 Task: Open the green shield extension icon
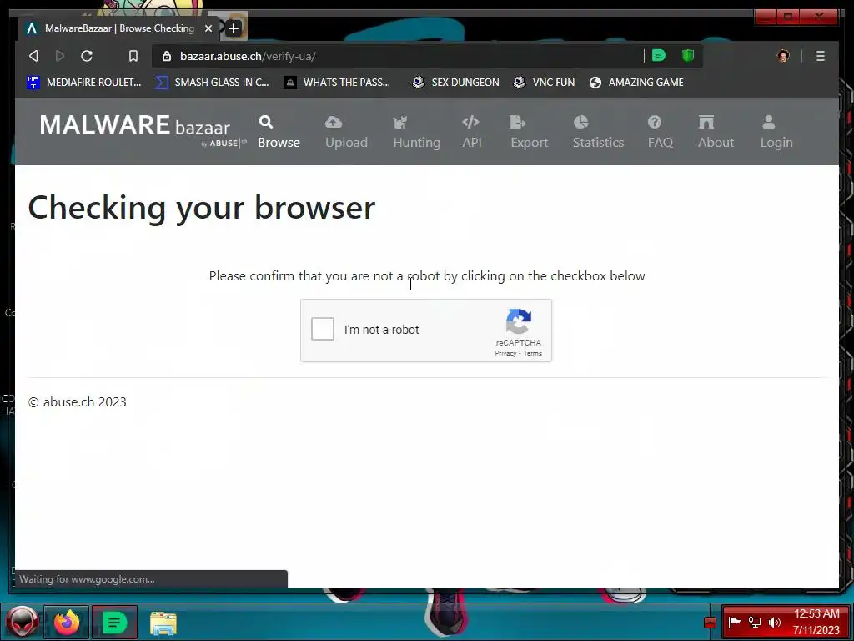[688, 56]
